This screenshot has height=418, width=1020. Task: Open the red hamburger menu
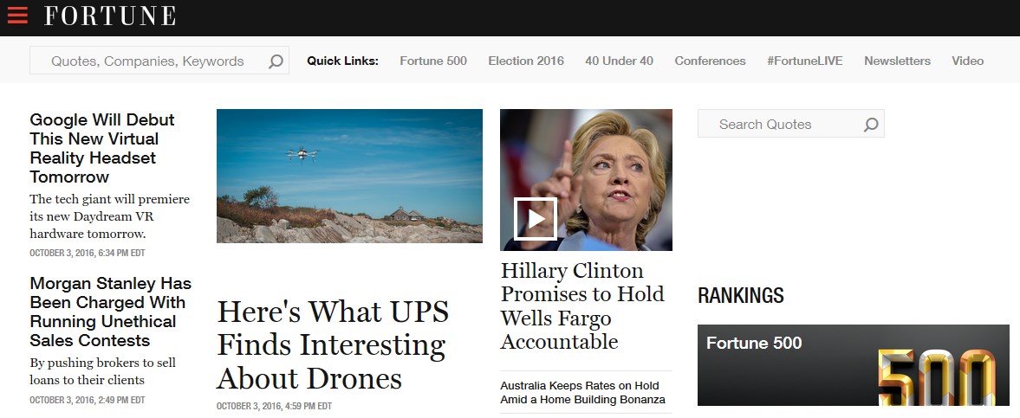point(17,15)
